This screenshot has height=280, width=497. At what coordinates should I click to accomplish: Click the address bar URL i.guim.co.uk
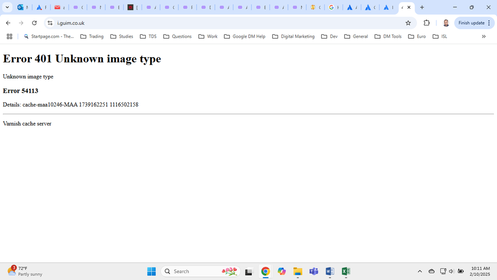point(71,23)
